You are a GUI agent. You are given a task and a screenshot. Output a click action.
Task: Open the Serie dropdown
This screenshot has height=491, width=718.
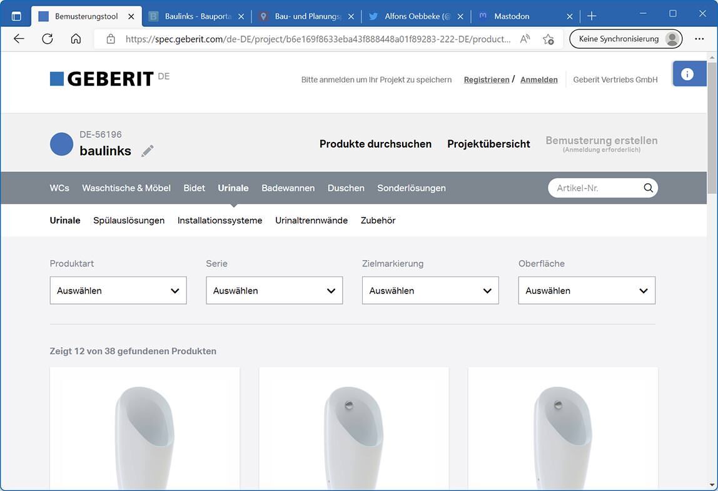tap(275, 290)
